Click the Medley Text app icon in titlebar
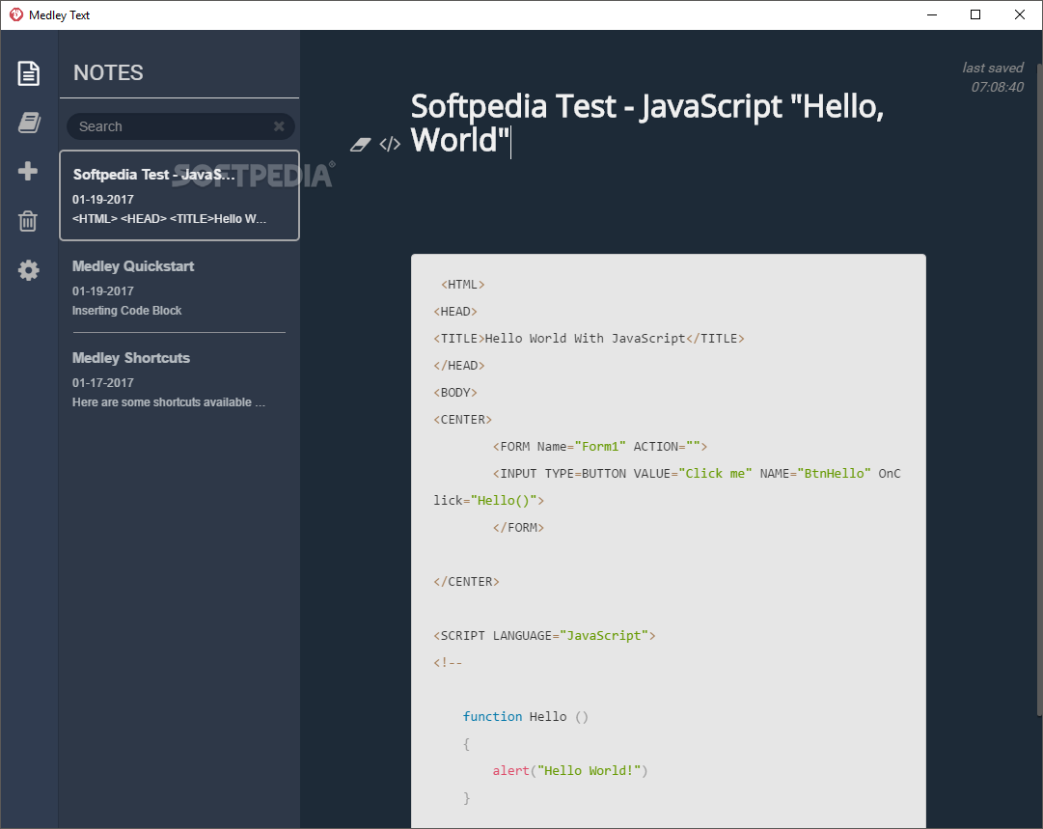 click(16, 14)
